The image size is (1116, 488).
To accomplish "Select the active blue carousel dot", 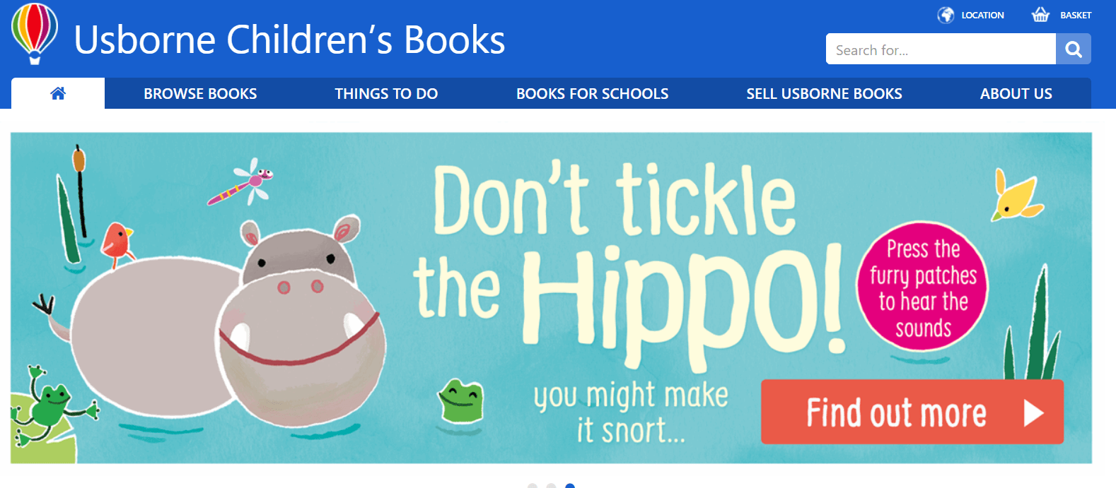I will tap(570, 486).
